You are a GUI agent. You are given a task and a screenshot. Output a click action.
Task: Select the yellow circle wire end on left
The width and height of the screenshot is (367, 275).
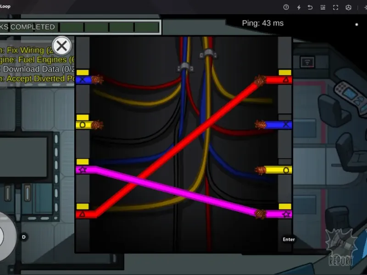(89, 125)
